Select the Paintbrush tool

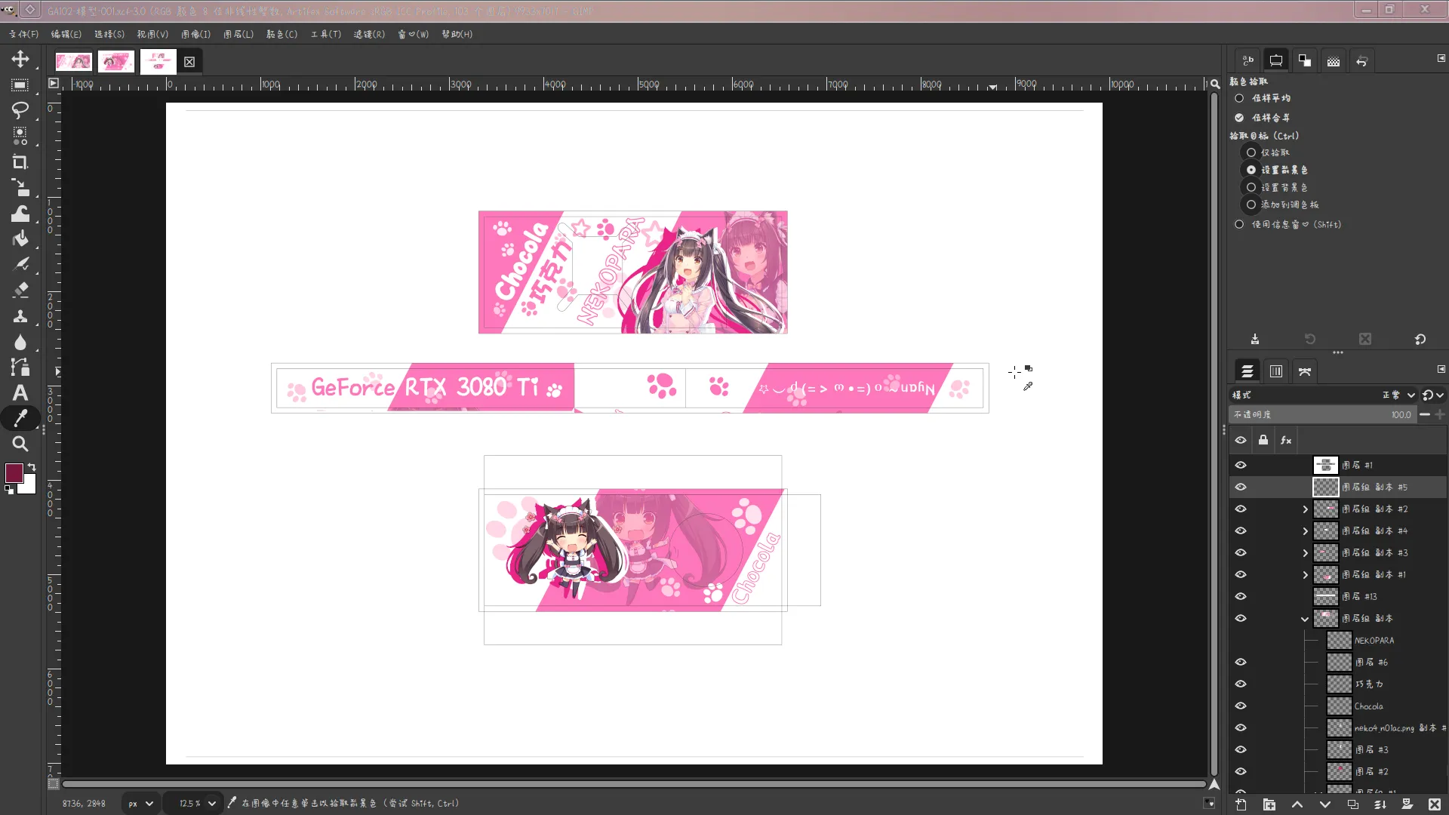[20, 265]
